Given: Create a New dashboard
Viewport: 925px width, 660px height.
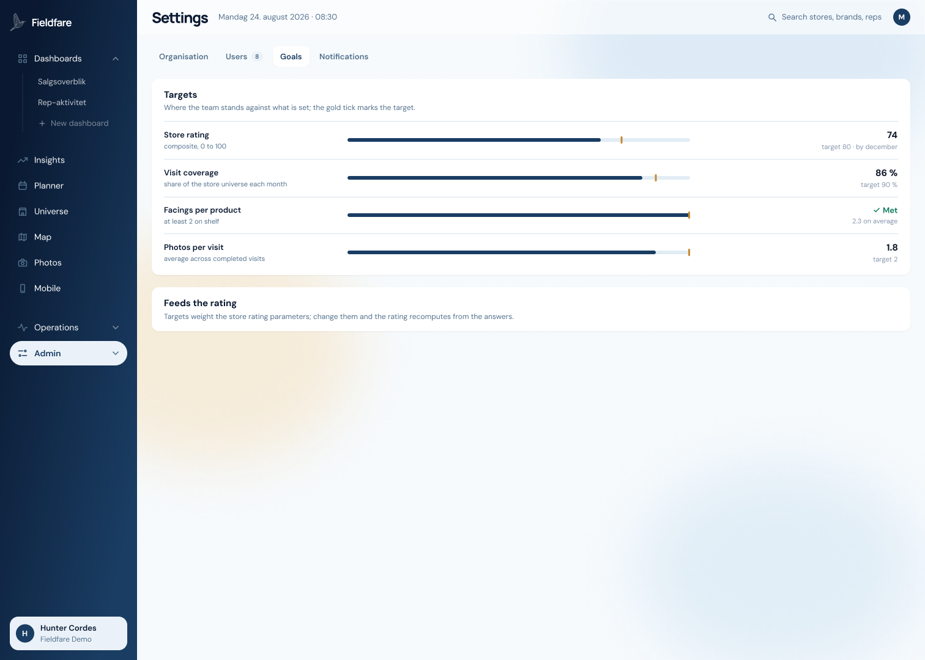Looking at the screenshot, I should coord(73,123).
